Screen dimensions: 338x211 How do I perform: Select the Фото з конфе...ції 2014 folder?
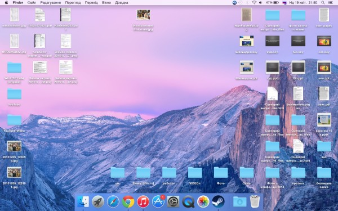[273, 173]
